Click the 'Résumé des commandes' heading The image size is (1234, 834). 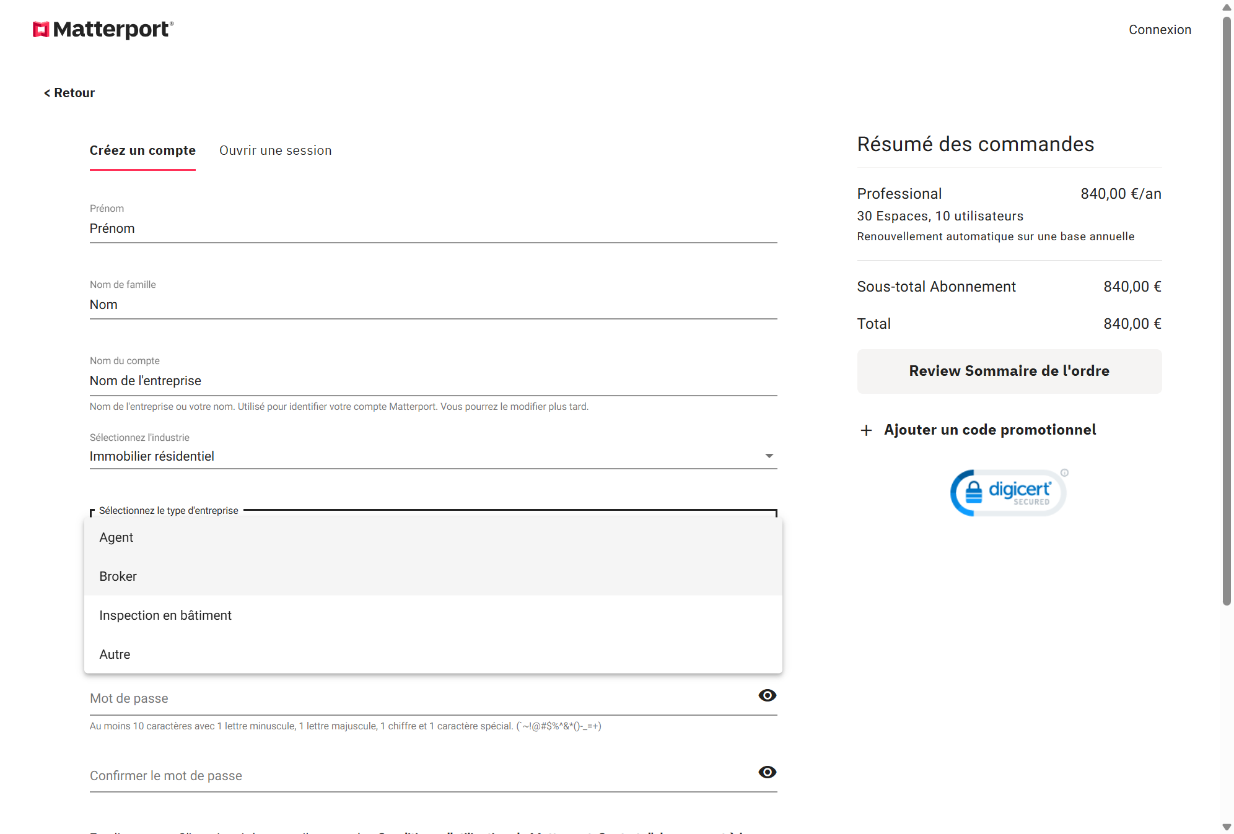click(975, 144)
